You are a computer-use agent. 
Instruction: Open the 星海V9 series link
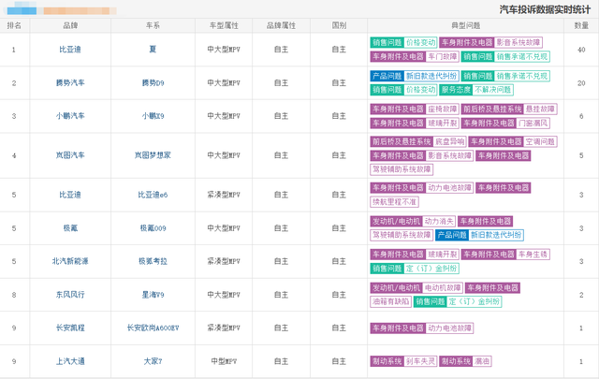click(x=153, y=295)
